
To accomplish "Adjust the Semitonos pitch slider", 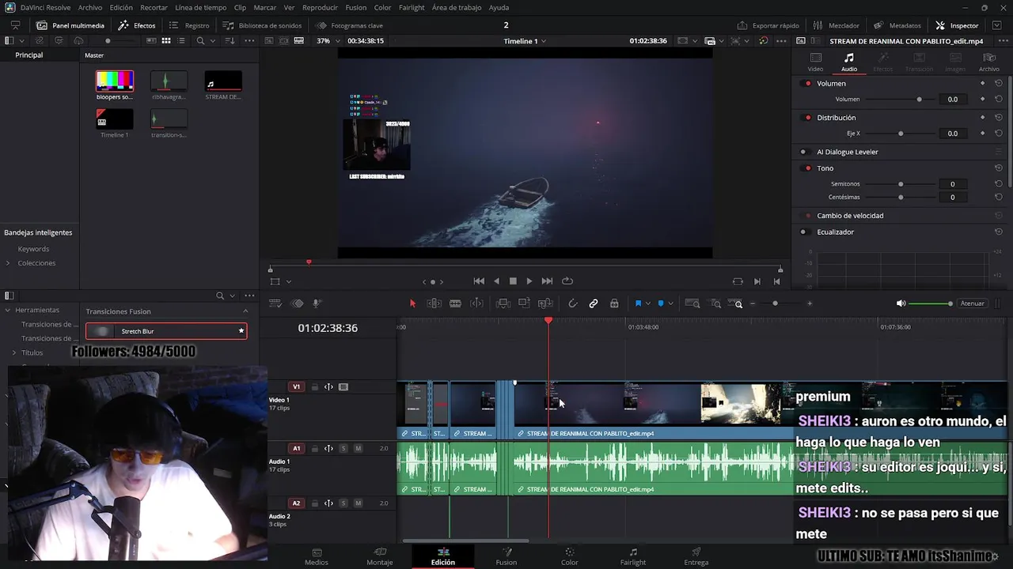I will pos(901,184).
